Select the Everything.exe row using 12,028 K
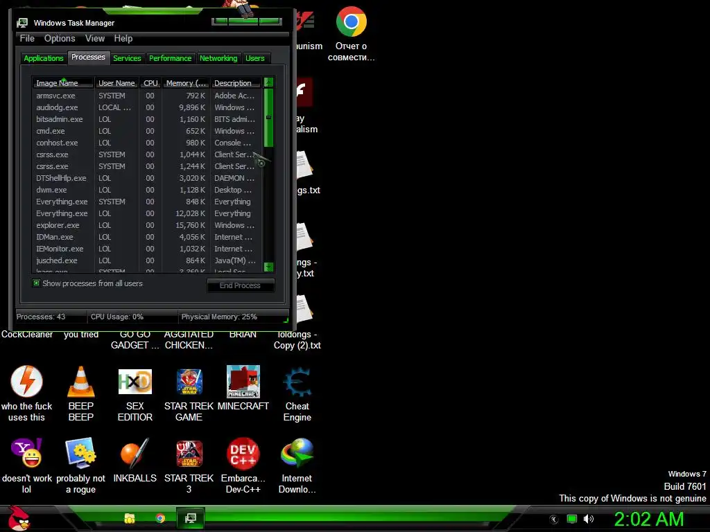The image size is (710, 532). click(147, 213)
